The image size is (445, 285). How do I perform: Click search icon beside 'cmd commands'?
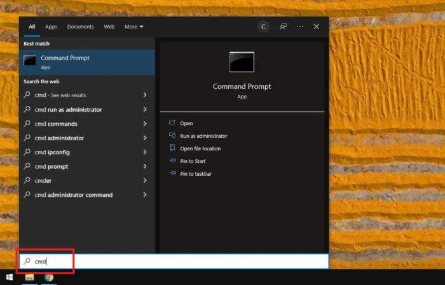pyautogui.click(x=27, y=123)
